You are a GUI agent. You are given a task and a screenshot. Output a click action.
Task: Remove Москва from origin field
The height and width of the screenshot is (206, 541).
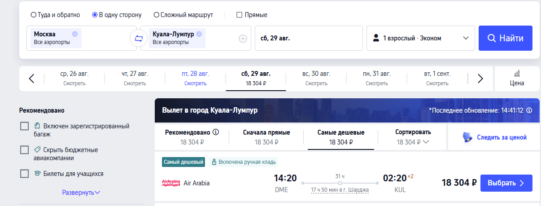[x=74, y=34]
